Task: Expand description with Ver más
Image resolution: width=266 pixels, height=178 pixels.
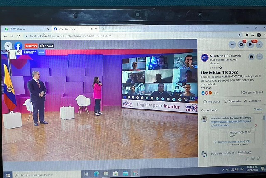Action: (x=206, y=88)
